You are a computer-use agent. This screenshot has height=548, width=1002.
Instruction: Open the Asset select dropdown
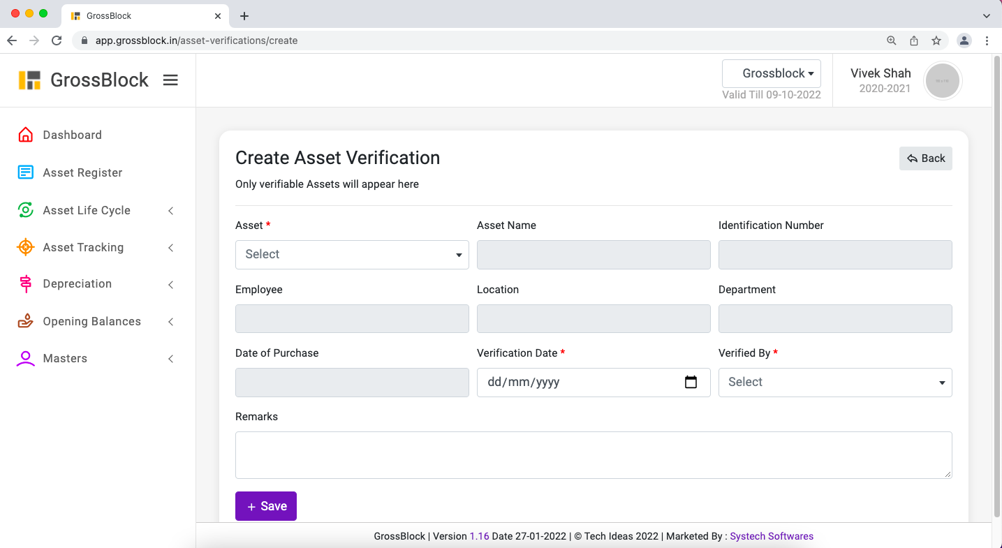tap(352, 255)
